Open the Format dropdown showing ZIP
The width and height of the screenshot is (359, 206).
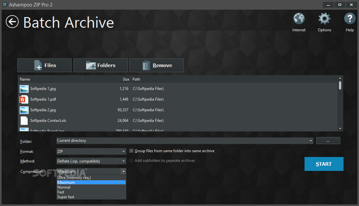(x=91, y=152)
